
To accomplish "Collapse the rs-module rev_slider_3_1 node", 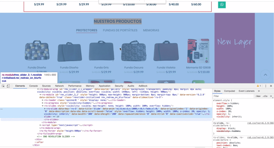I will 40,95.
